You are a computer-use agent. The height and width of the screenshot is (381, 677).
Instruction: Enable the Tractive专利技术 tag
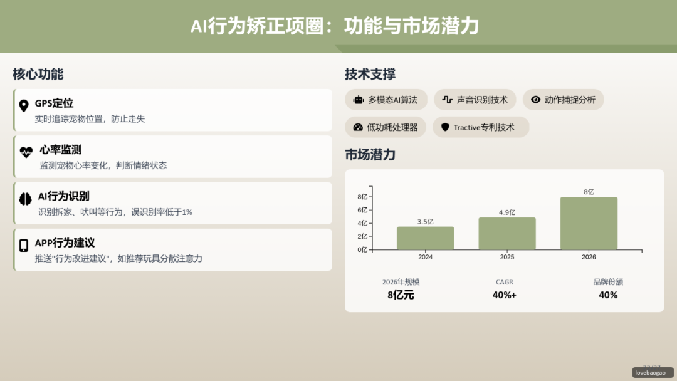click(481, 127)
